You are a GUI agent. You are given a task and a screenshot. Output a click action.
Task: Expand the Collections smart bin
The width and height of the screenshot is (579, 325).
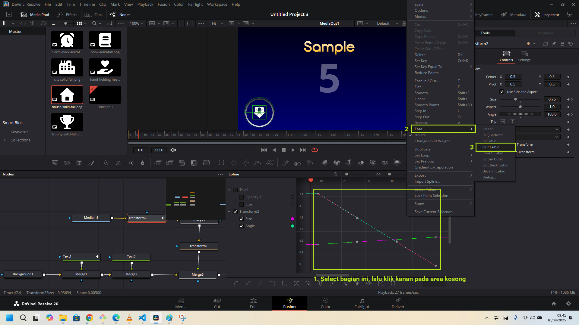(x=5, y=140)
